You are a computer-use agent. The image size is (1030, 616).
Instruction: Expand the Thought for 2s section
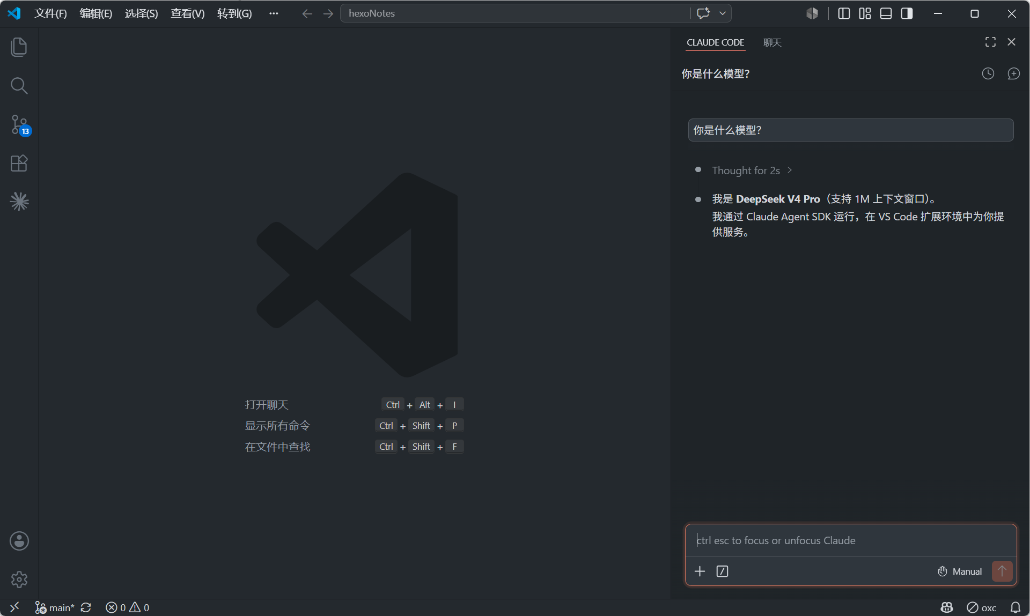click(x=752, y=170)
